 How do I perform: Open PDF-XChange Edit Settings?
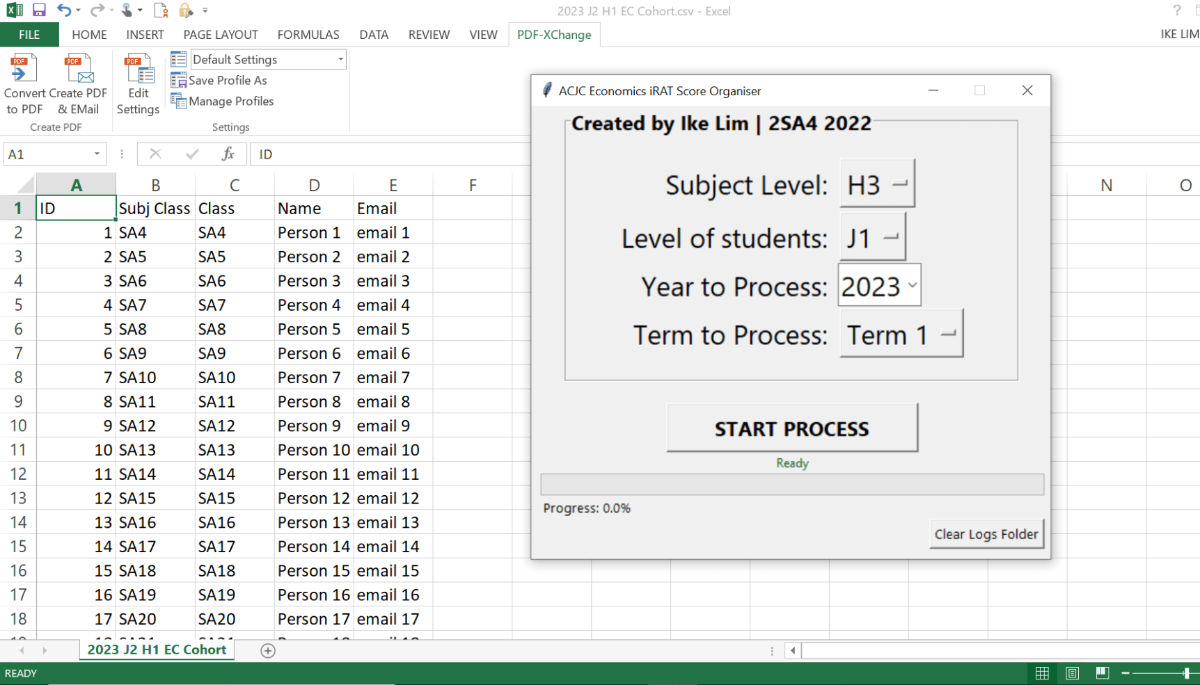[x=139, y=85]
